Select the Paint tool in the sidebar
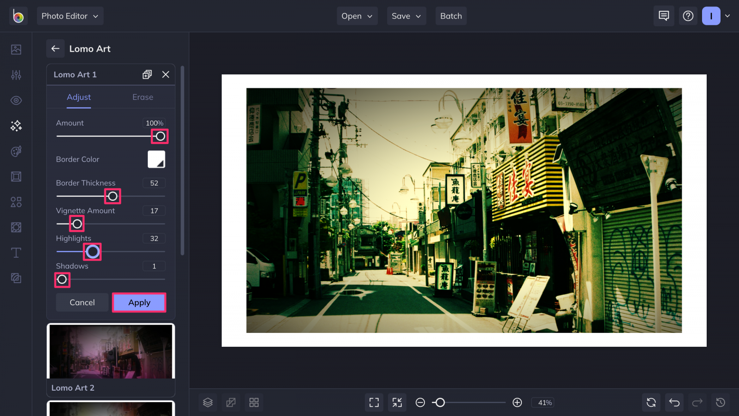Image resolution: width=739 pixels, height=416 pixels. 16,151
